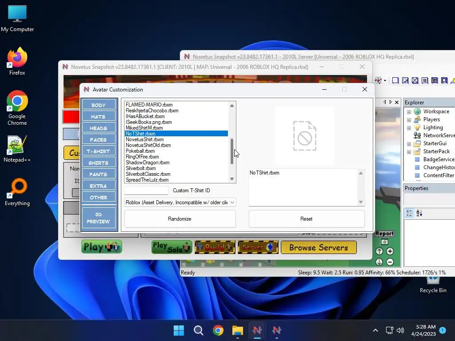Screen dimensions: 455x341
Task: Focus the Custom T-Shirt ID field
Action: click(x=146, y=190)
